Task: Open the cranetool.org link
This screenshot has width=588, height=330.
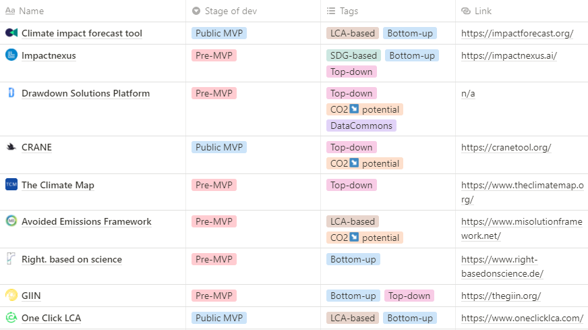Action: coord(506,147)
